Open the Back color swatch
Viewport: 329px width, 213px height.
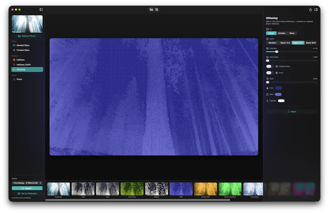[278, 94]
